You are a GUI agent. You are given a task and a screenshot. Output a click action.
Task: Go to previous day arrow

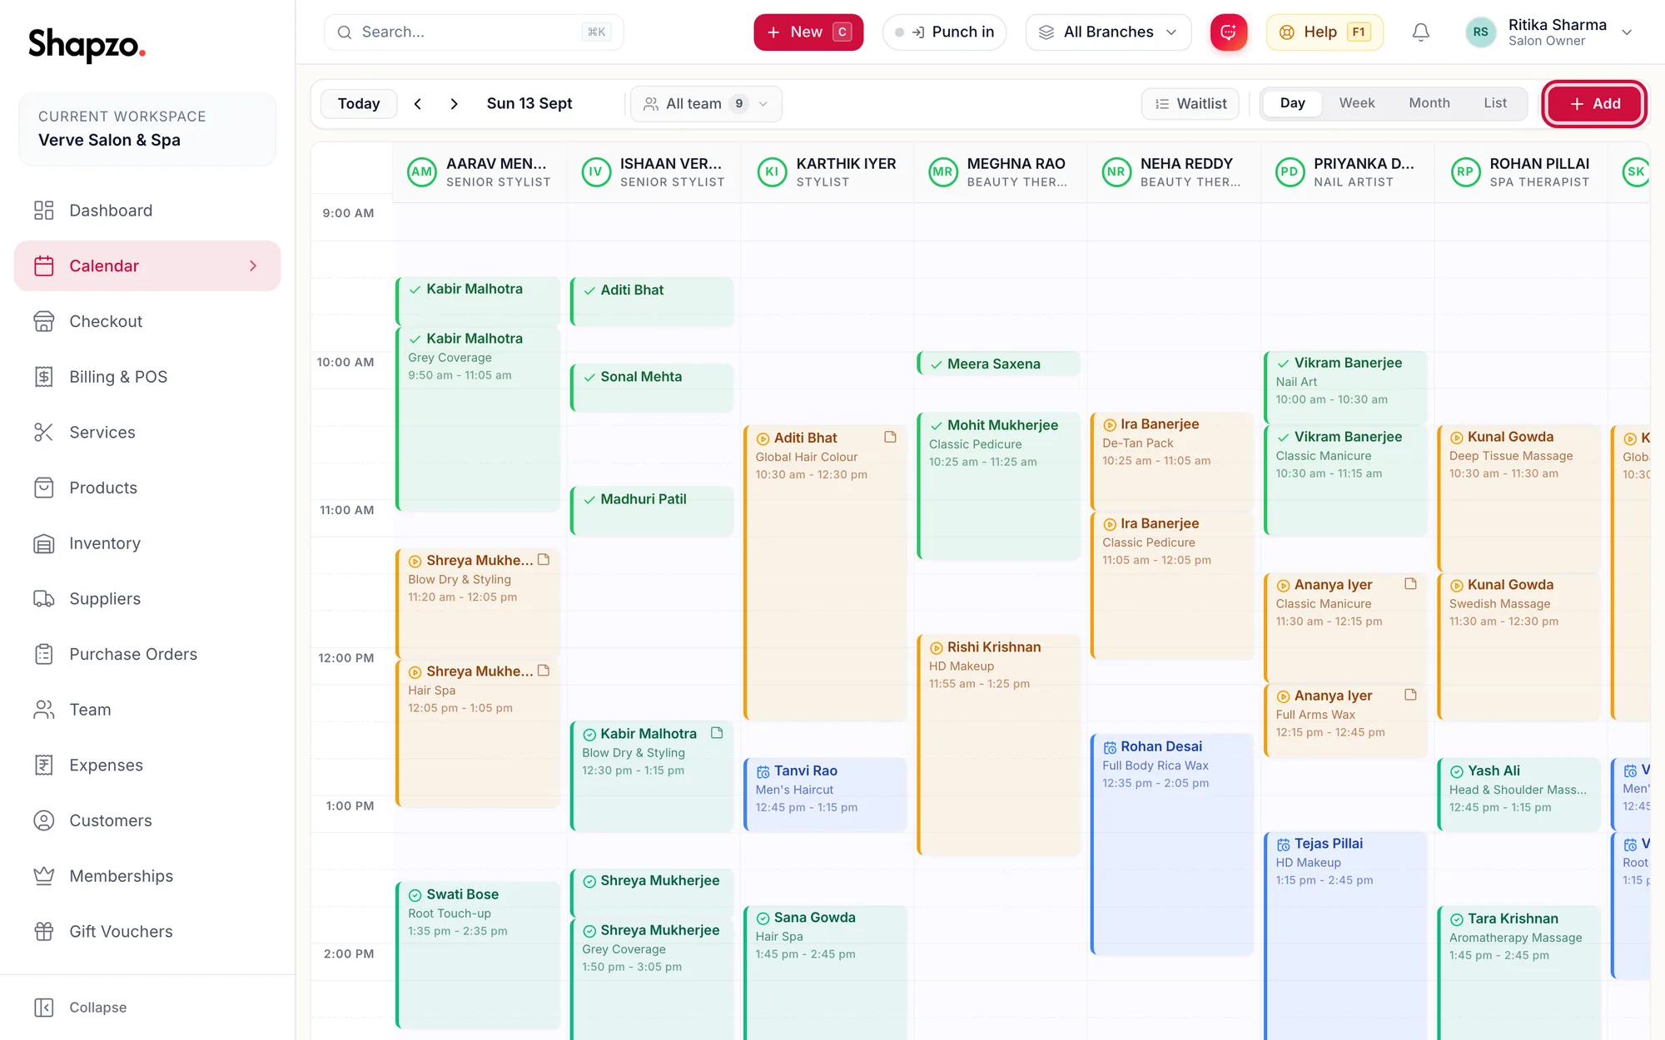point(418,104)
